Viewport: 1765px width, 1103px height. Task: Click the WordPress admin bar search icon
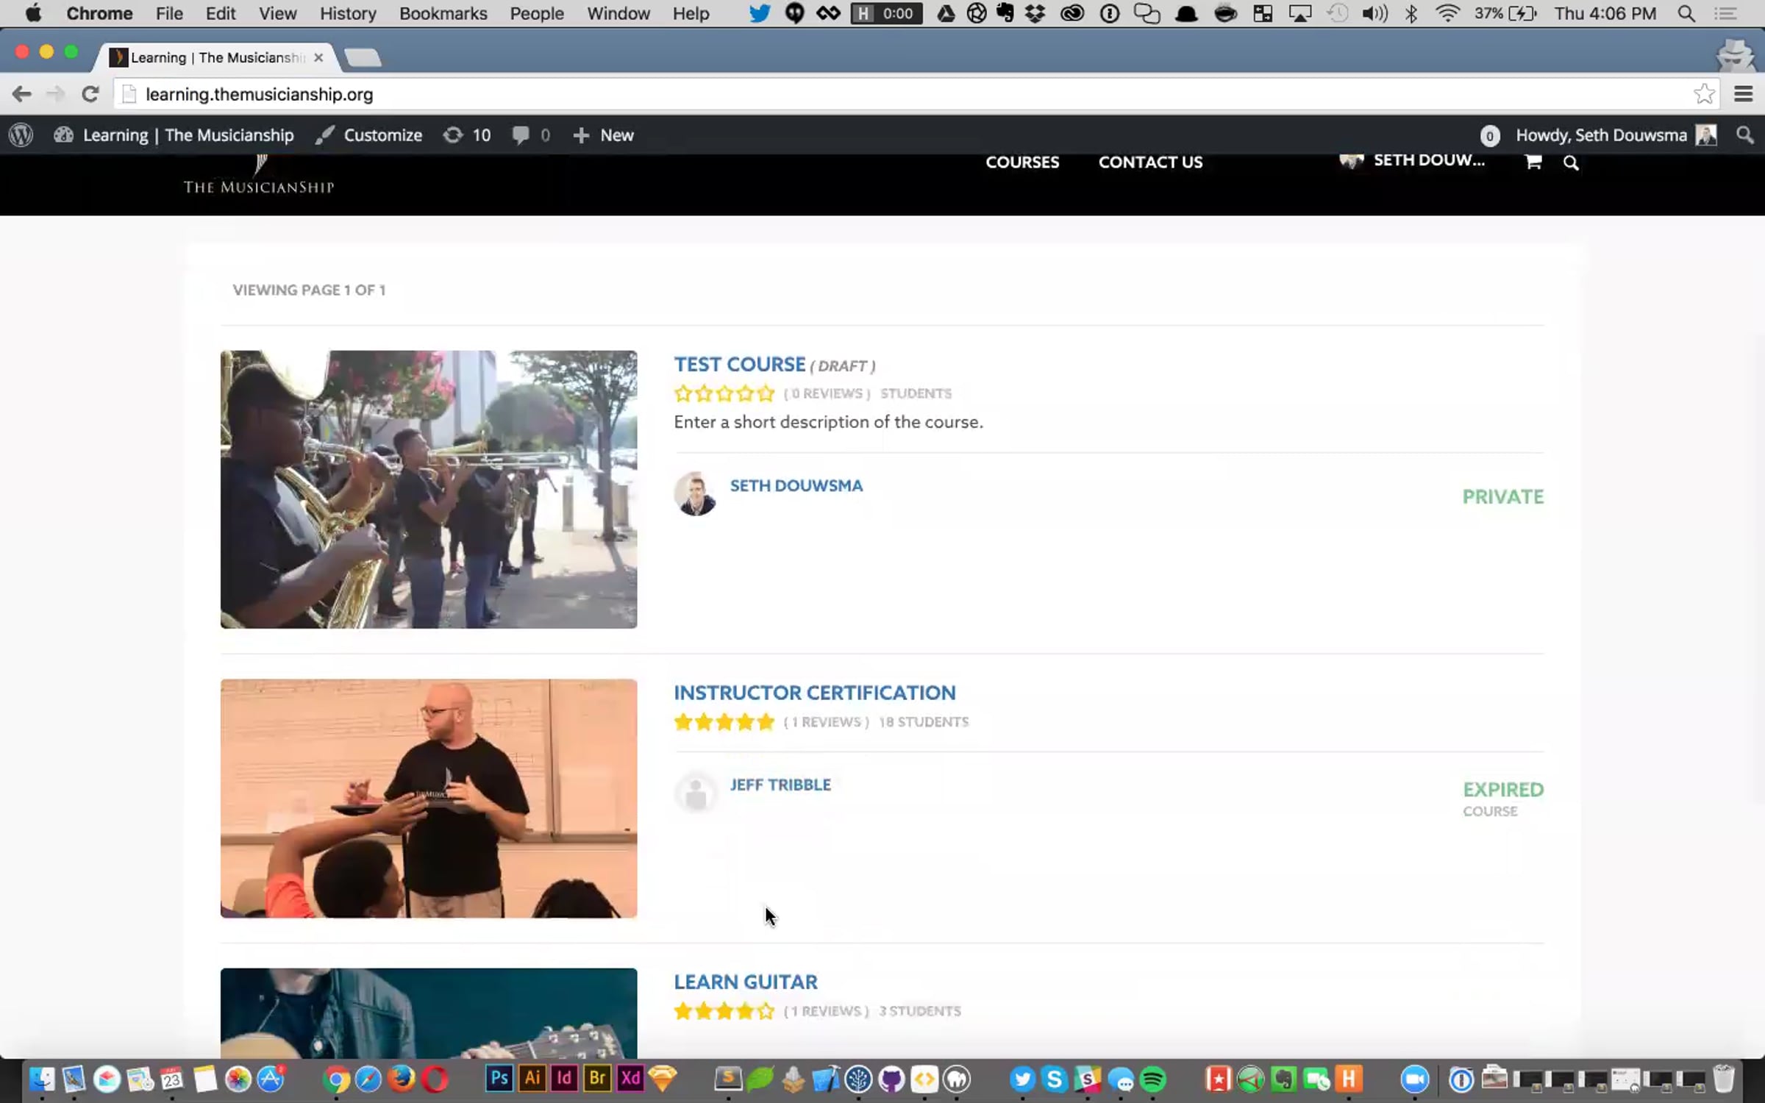click(1744, 135)
